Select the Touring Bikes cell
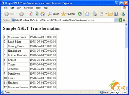 18,46
